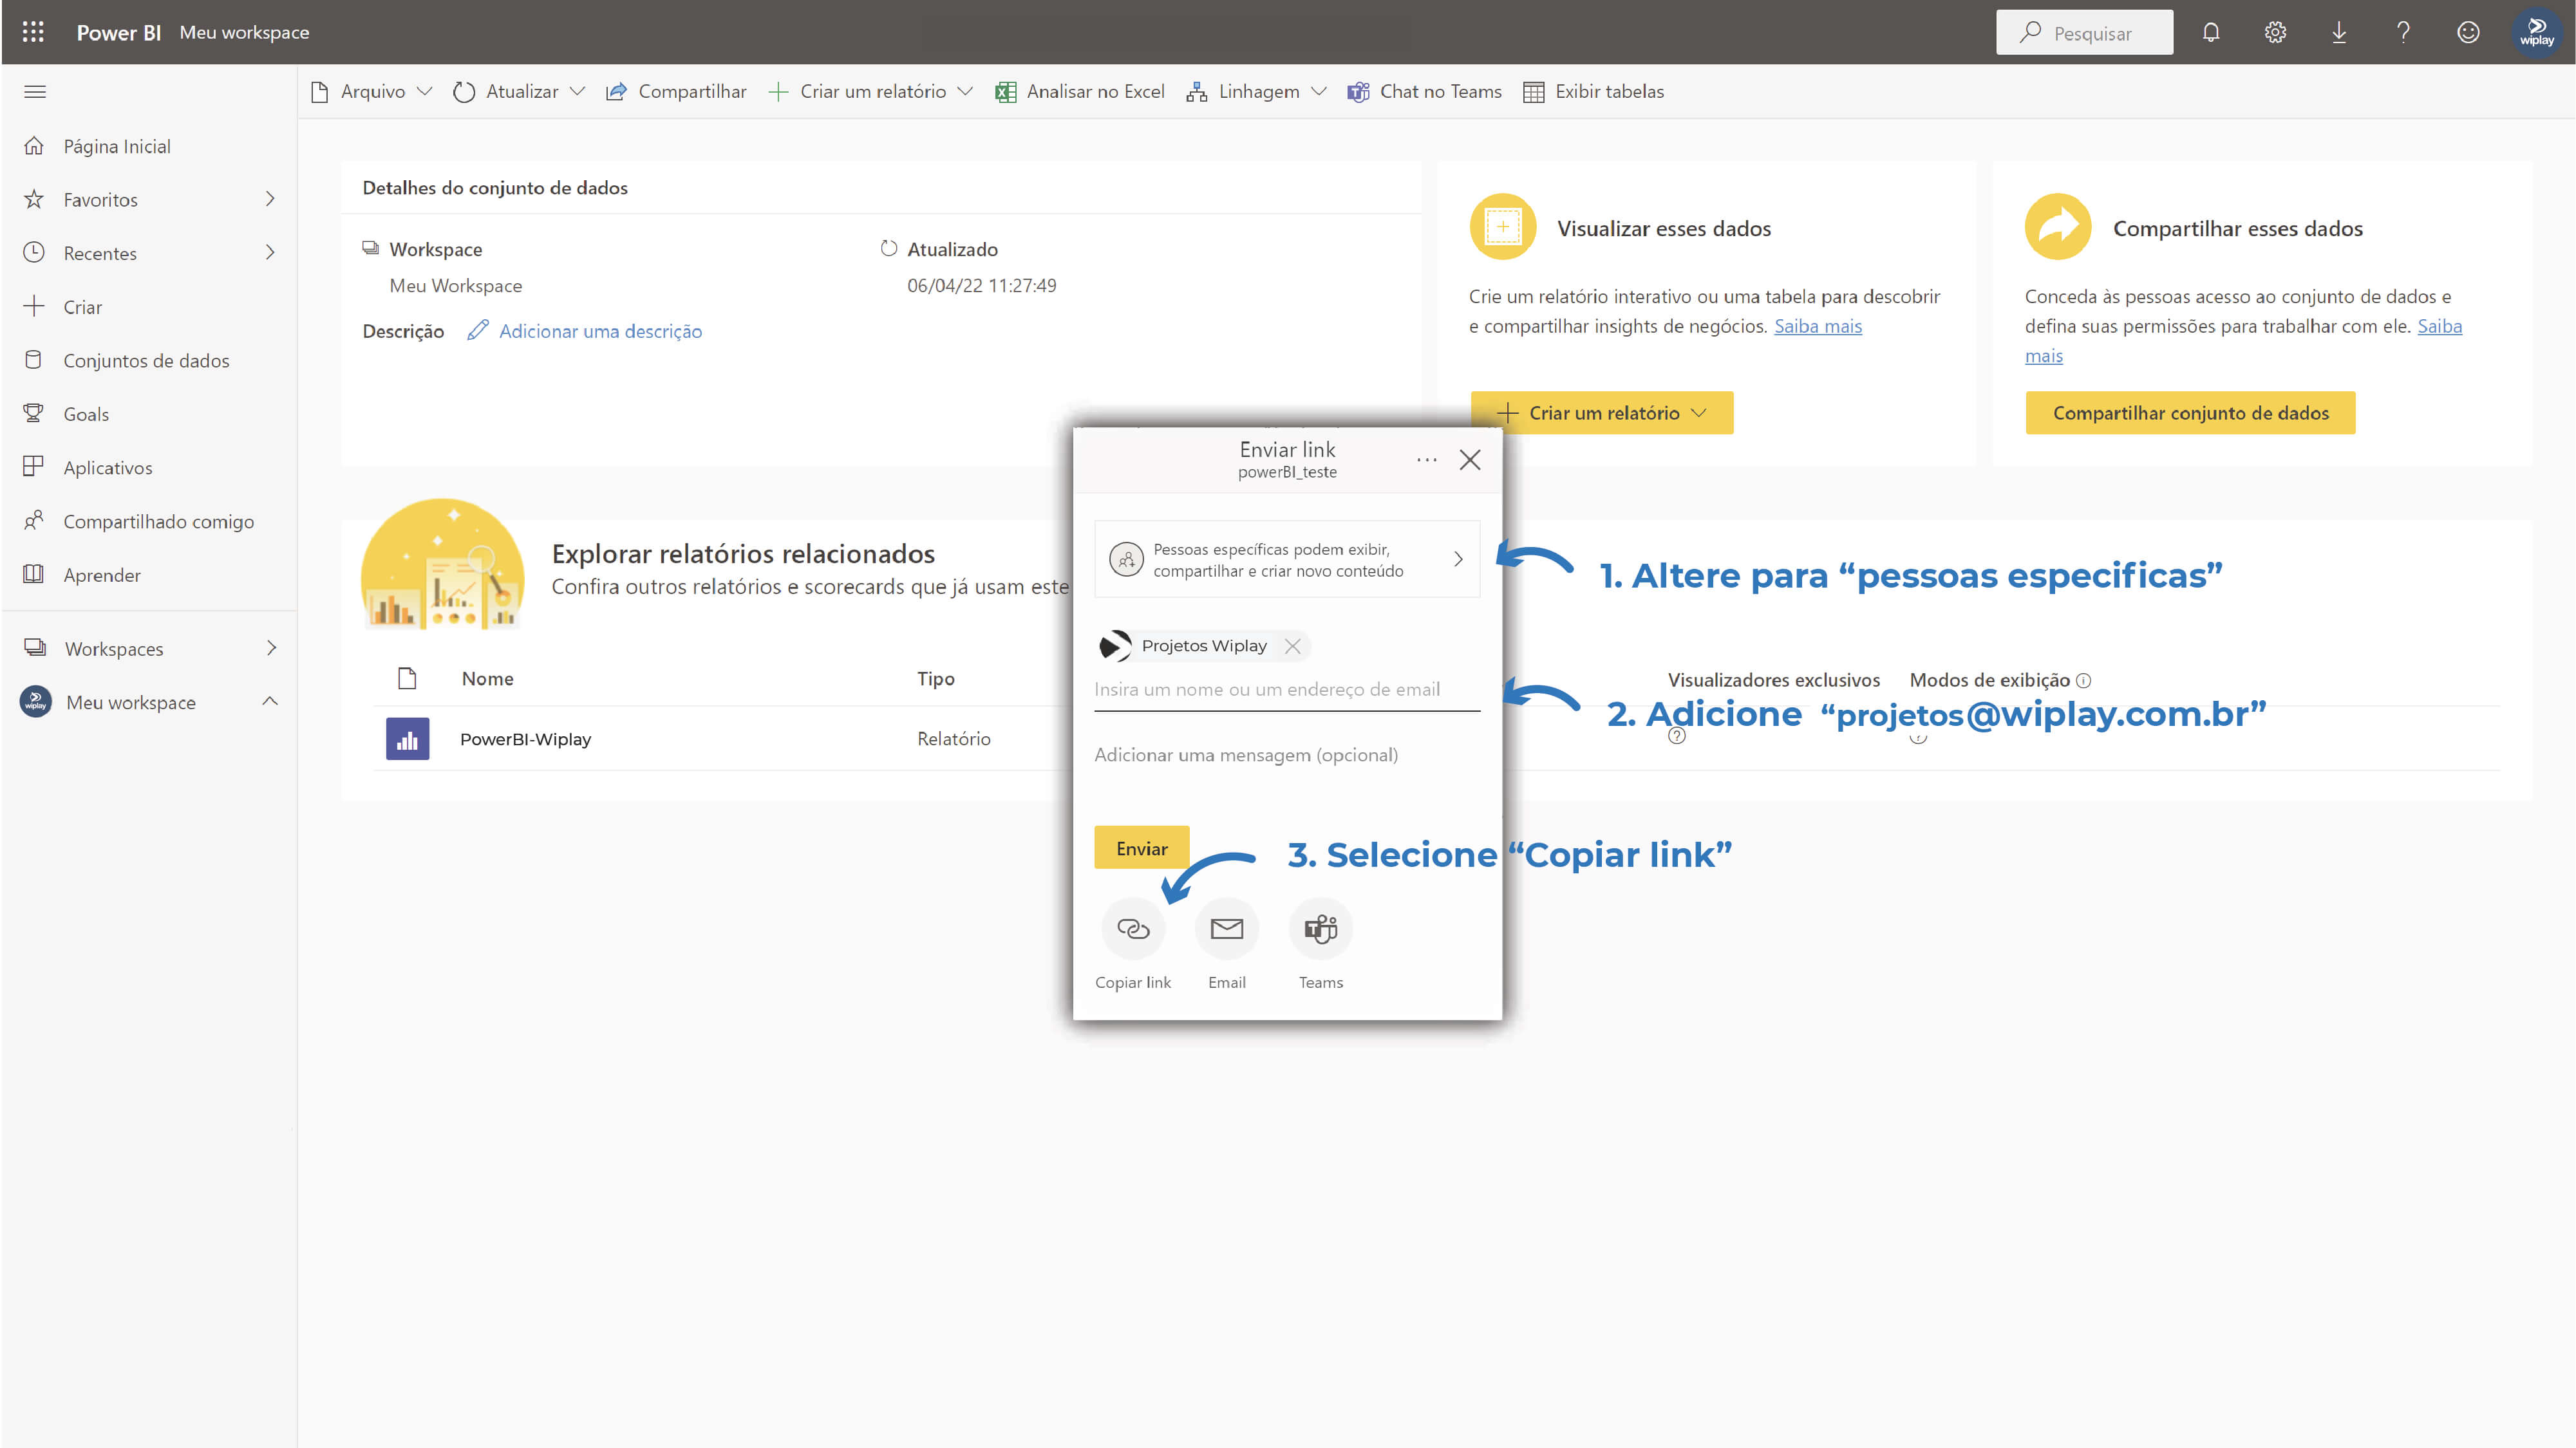This screenshot has width=2576, height=1448.
Task: Open the settings gear icon
Action: 2275,33
